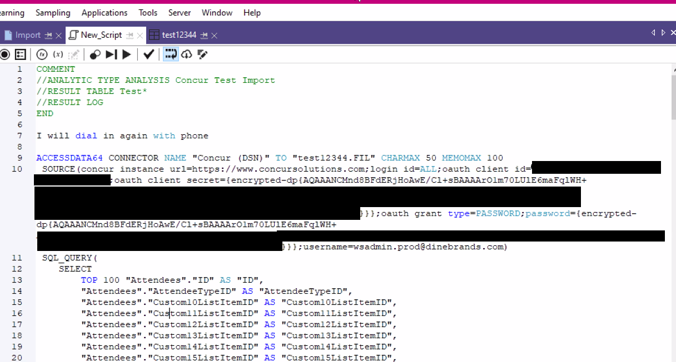Run the script with the play icon
The image size is (676, 362).
[127, 54]
